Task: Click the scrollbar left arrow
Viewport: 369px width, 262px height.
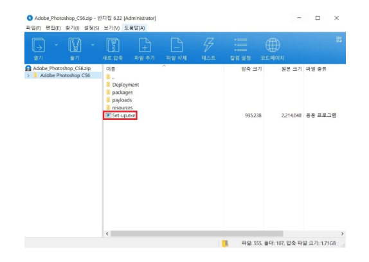Action: tap(107, 234)
